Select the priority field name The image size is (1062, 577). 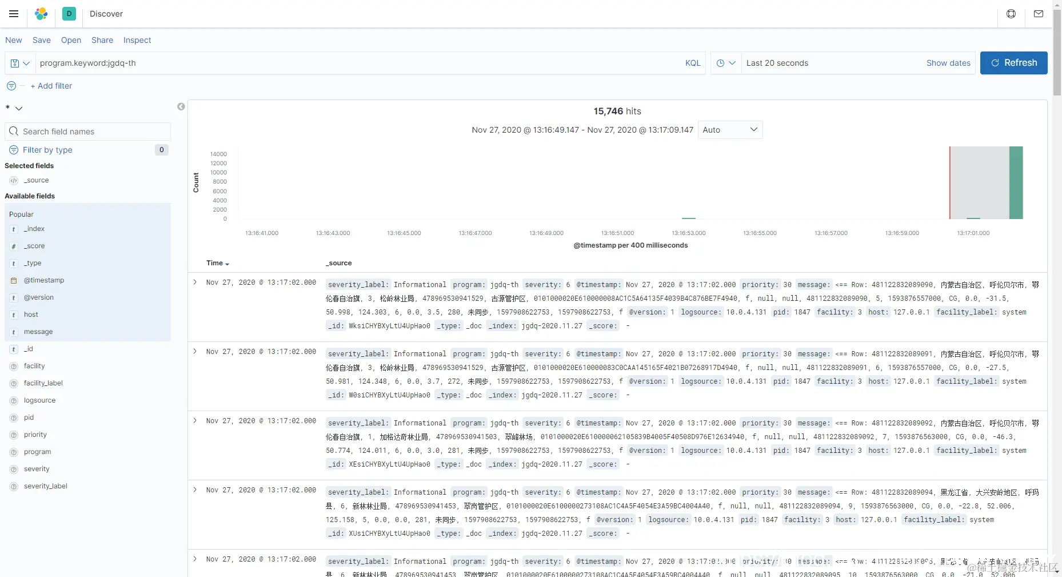[x=35, y=435]
